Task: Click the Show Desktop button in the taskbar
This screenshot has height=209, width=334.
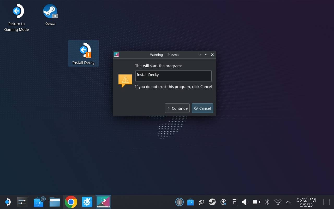Action: 327,202
